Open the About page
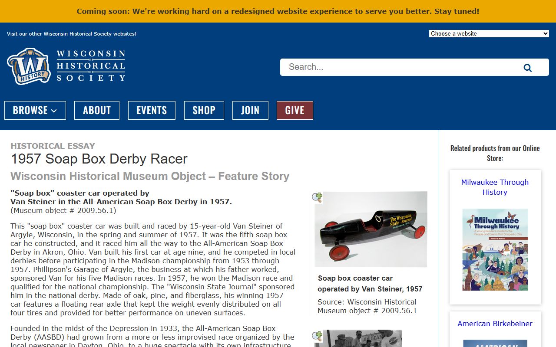Screen dimensions: 556x347 (x=97, y=110)
